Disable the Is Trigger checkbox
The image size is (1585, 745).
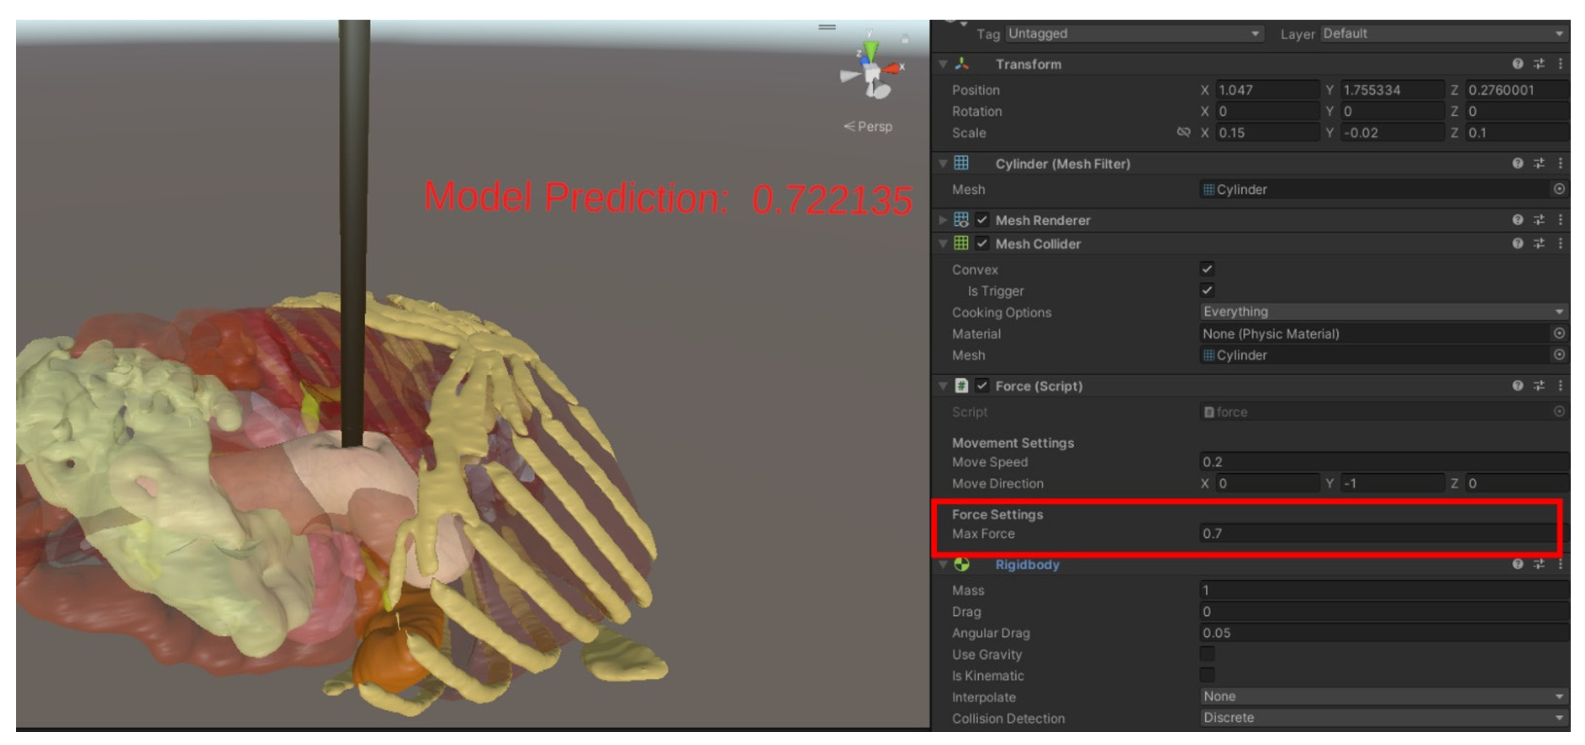coord(1207,290)
